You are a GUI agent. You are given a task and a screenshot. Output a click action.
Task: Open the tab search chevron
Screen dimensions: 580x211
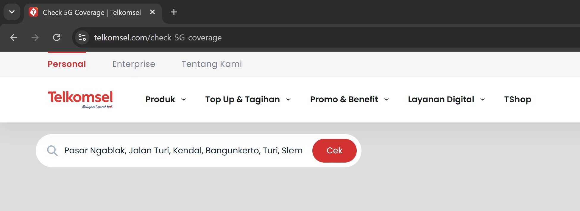tap(12, 12)
